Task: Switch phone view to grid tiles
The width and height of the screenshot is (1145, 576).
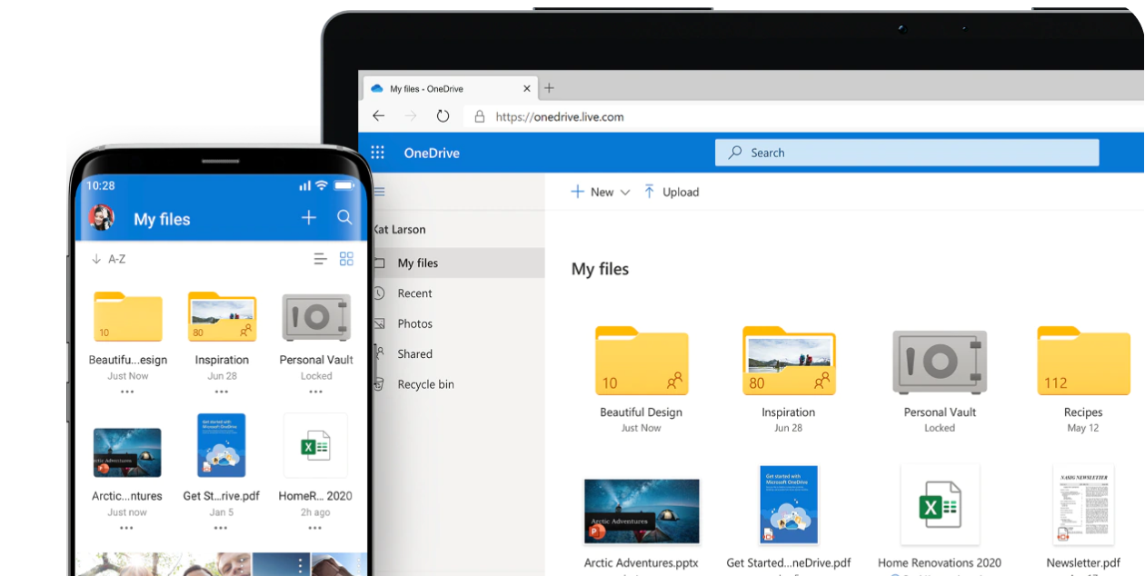Action: [x=346, y=259]
